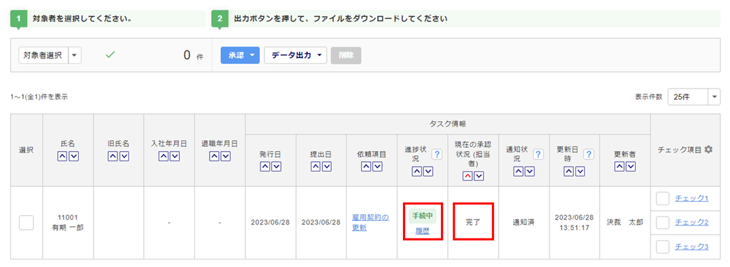Sort 更新者 column ascending

[619, 167]
